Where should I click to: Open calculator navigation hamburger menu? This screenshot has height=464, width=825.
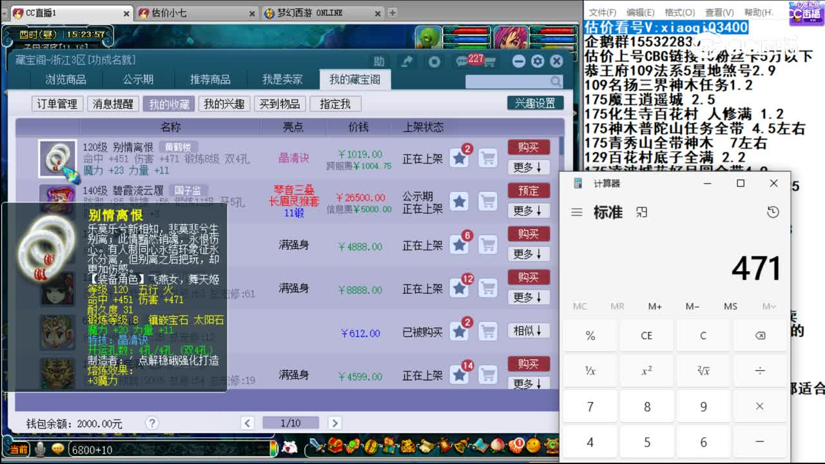point(577,212)
